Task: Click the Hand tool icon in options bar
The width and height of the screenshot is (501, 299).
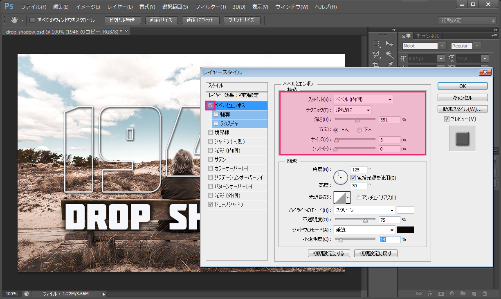Action: tap(13, 20)
